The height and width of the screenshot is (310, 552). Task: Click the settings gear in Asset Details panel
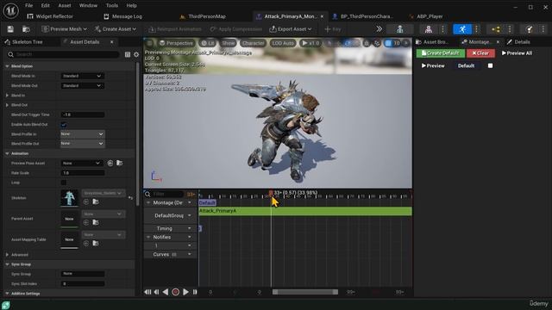pos(136,54)
